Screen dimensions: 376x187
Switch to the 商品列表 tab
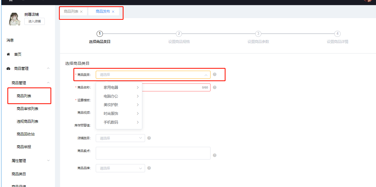pyautogui.click(x=71, y=12)
